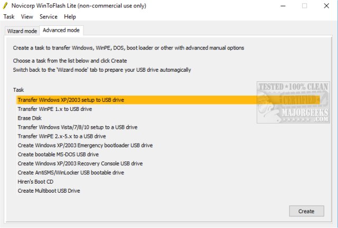Close the WinToFlash window
Screen dimensions: 338x228
325,5
